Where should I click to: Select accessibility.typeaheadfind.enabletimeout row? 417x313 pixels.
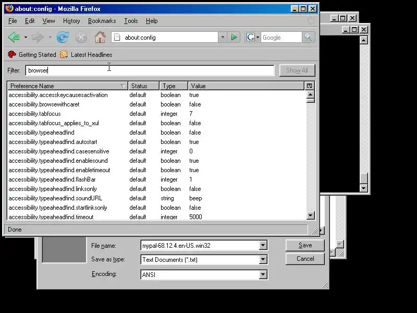point(157,170)
